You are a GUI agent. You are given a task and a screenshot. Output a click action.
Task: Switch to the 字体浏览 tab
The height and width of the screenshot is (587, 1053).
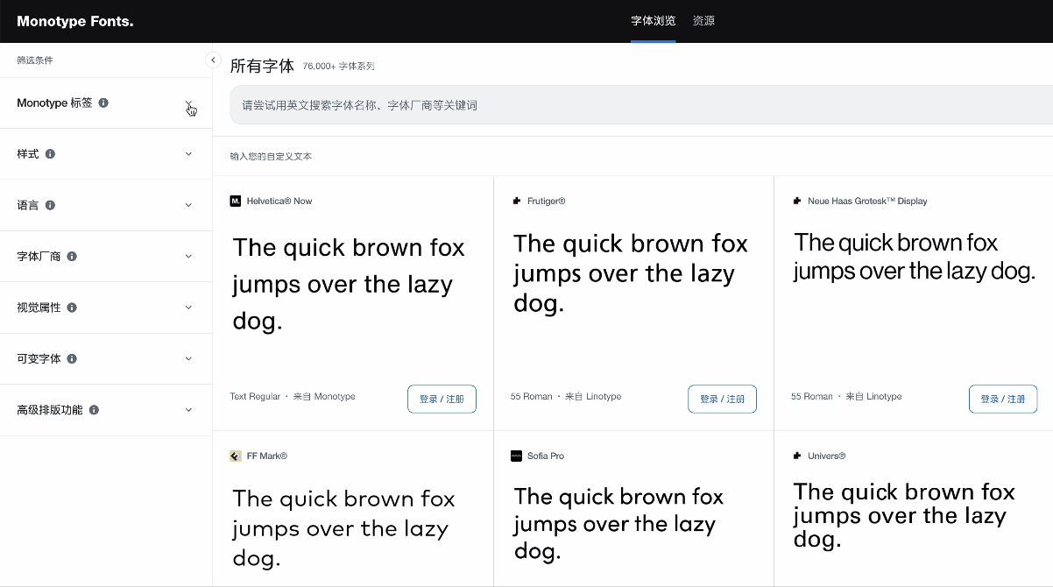point(653,21)
